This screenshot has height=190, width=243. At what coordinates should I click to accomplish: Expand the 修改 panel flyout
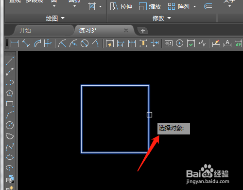pyautogui.click(x=169, y=18)
